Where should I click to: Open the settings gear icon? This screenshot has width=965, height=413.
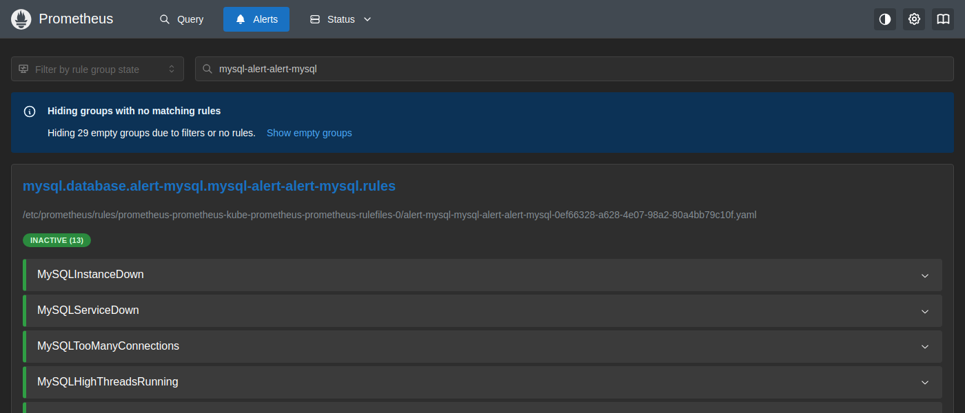[914, 19]
